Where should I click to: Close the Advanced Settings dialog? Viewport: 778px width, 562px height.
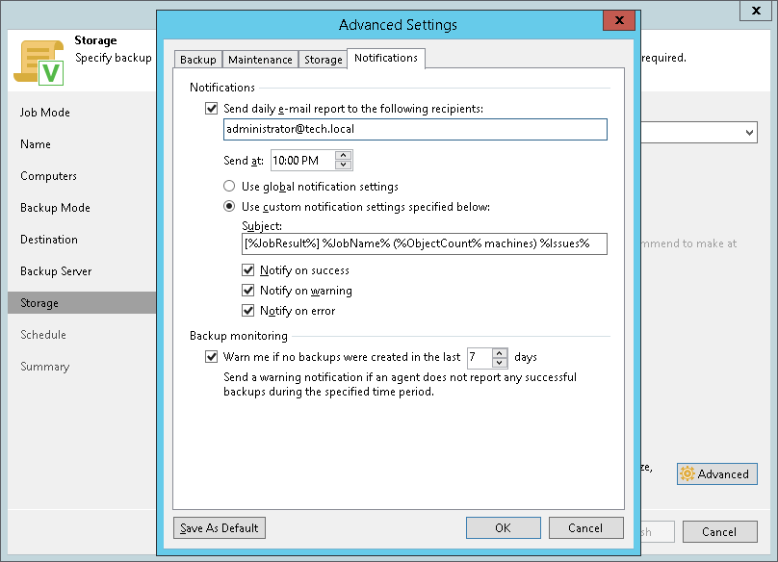pos(617,23)
